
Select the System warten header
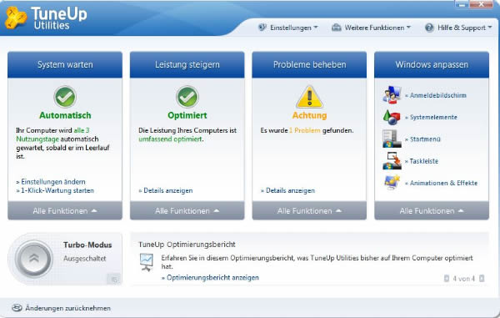click(x=65, y=64)
